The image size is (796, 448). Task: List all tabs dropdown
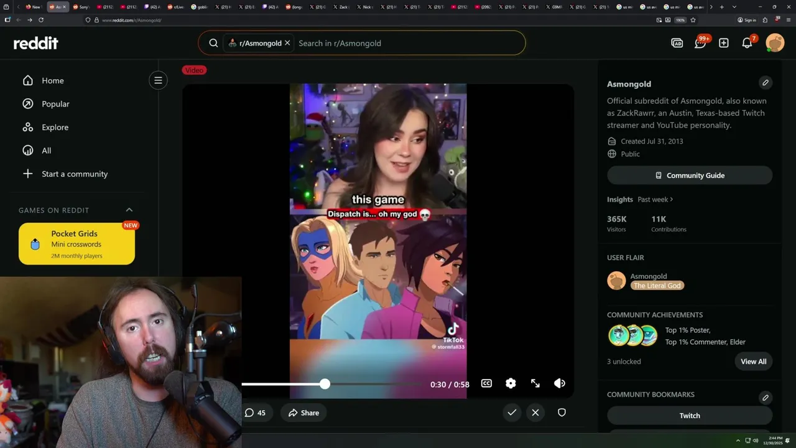click(x=734, y=7)
